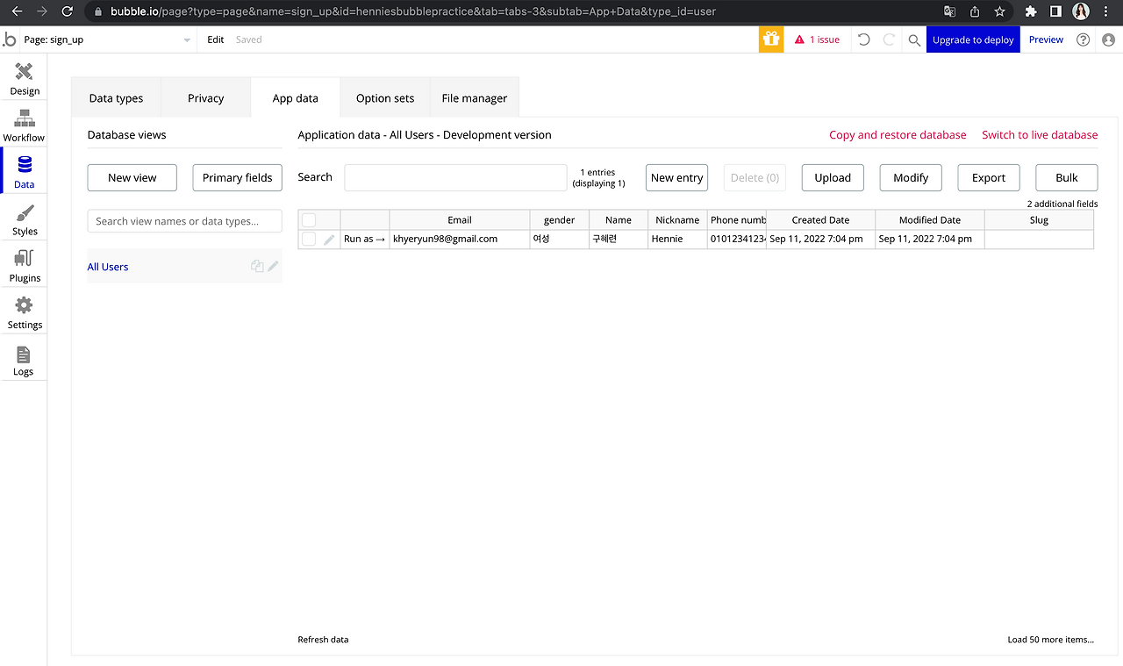Click Run as for khyeryun98 user
This screenshot has height=666, width=1123.
point(364,239)
